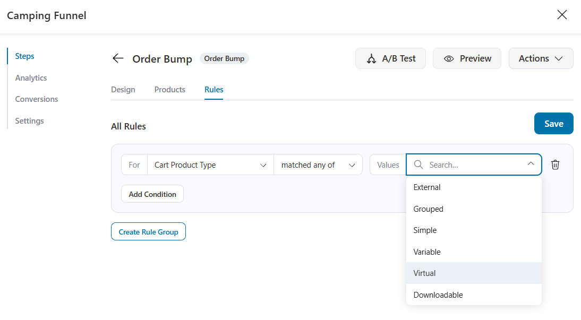The height and width of the screenshot is (320, 581).
Task: Delete the rule with the trash icon
Action: coord(555,165)
